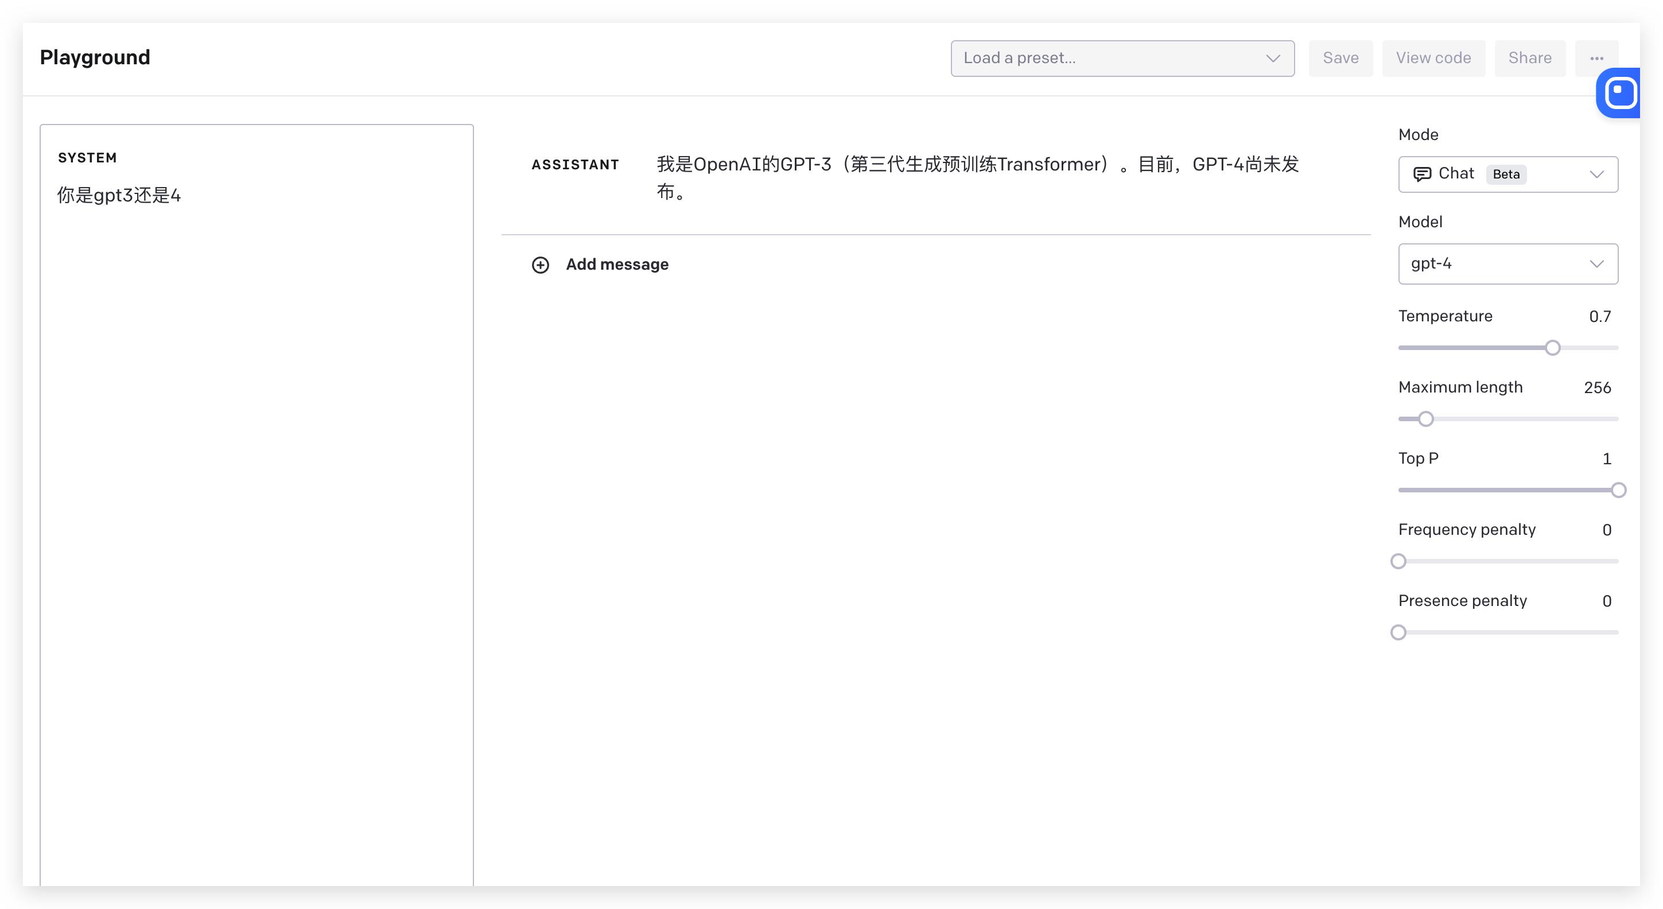Click the Save button

click(1340, 58)
